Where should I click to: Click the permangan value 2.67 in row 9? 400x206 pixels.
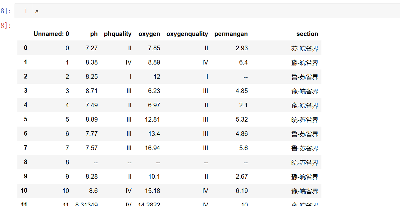[x=242, y=177]
